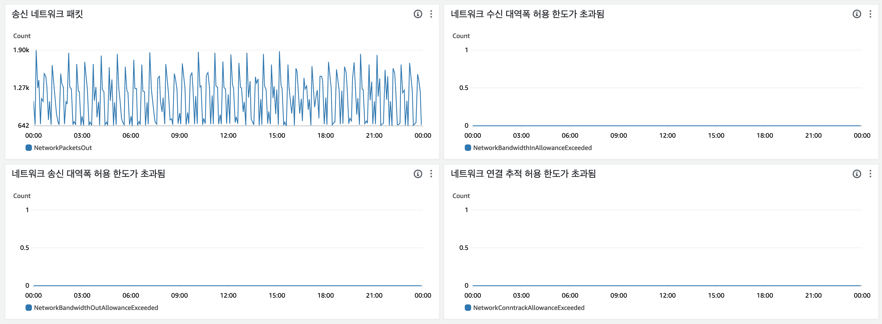
Task: Click NetworkBandwidthInAllowanceExceeded legend color swatch
Action: tap(468, 148)
